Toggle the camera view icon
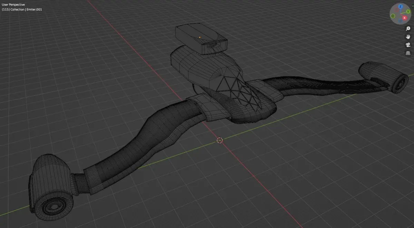Screen dimensions: 414x228 [x=408, y=45]
